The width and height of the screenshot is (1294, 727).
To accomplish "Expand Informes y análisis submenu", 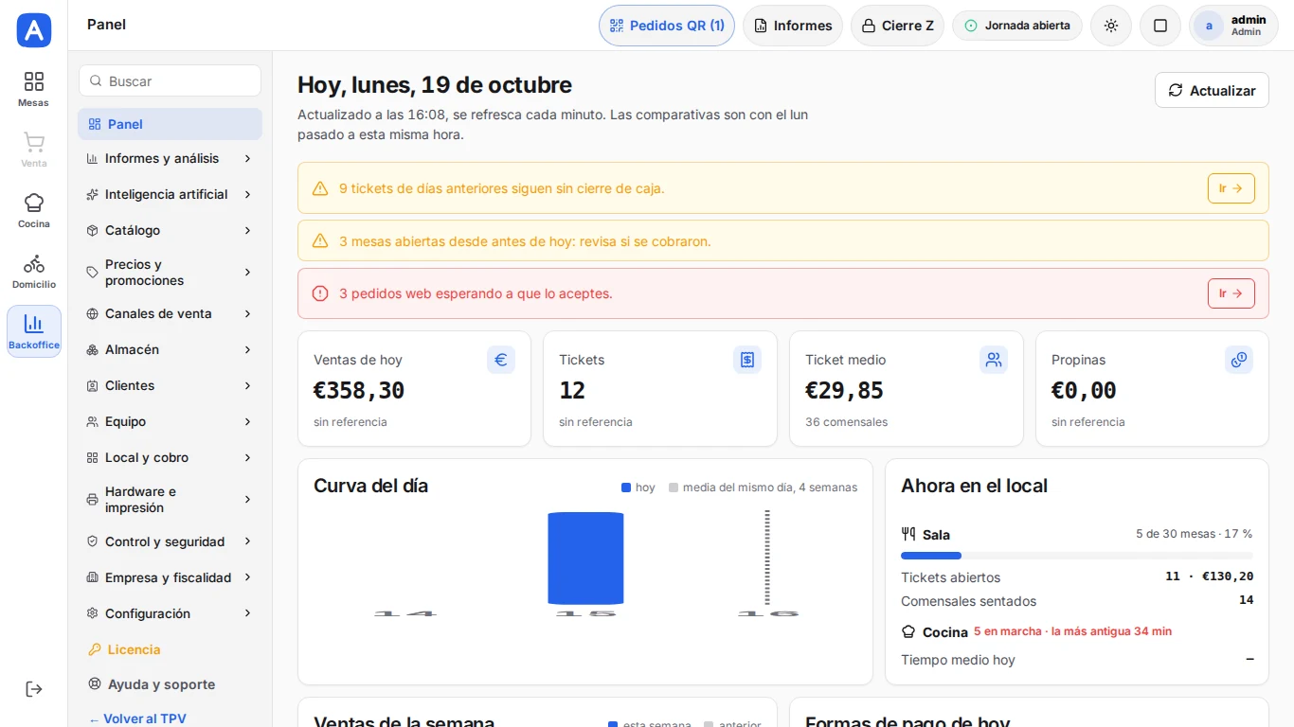I will click(x=170, y=158).
